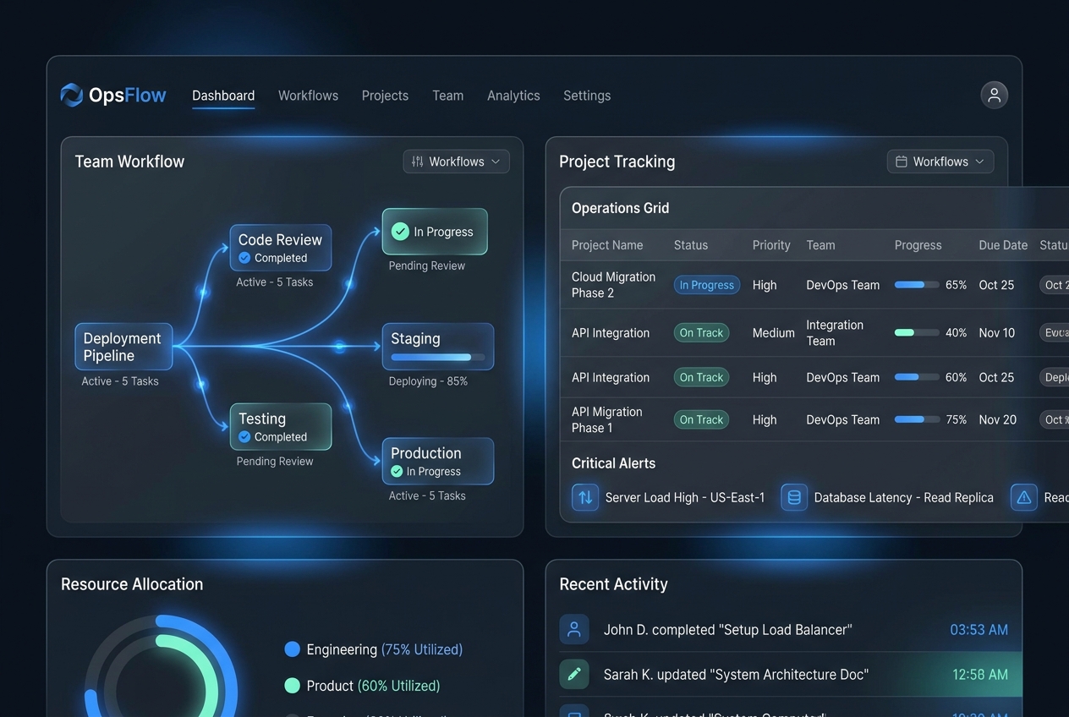Open Team Workflow's Workflows dropdown
Image resolution: width=1069 pixels, height=717 pixels.
(x=457, y=161)
